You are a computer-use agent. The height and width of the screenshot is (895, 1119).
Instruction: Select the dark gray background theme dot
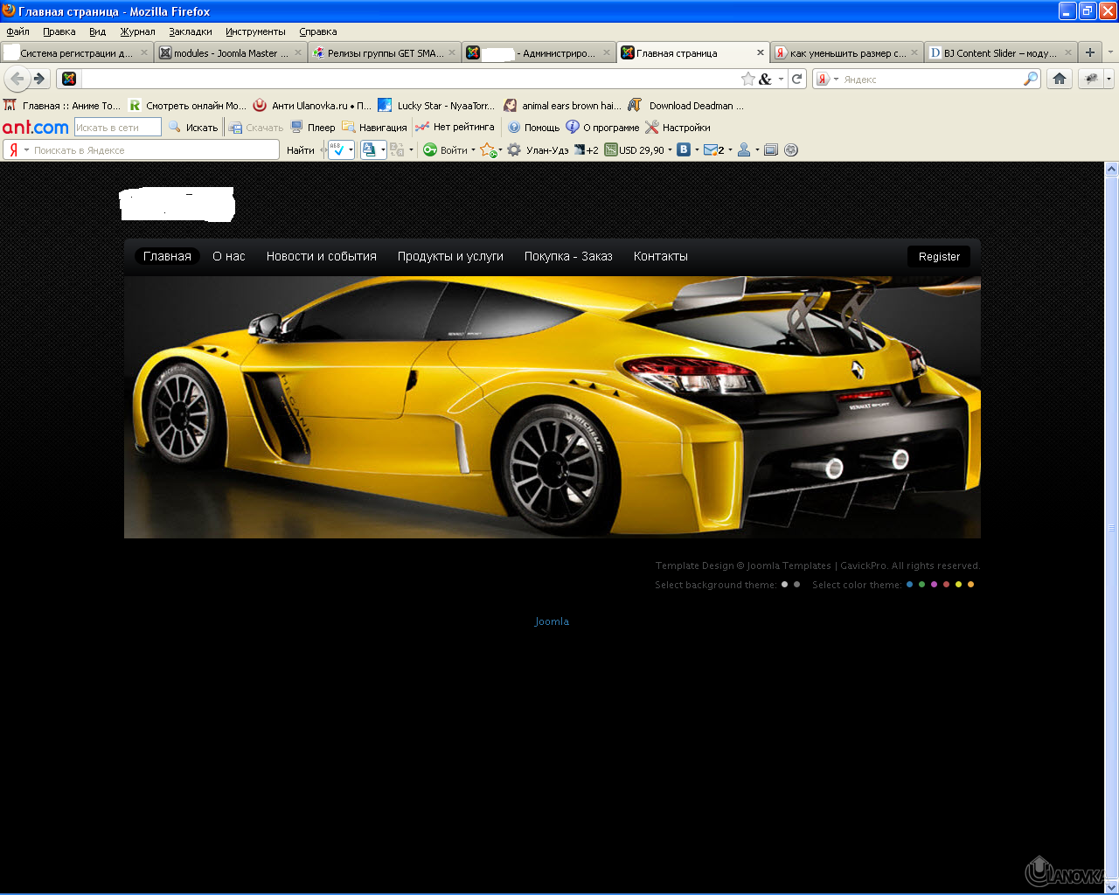tap(796, 585)
